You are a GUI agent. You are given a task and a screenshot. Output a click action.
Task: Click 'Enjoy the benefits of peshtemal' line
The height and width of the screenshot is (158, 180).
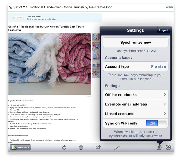click(21, 101)
